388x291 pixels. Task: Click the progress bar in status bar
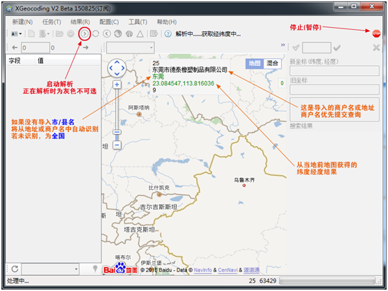pyautogui.click(x=328, y=281)
